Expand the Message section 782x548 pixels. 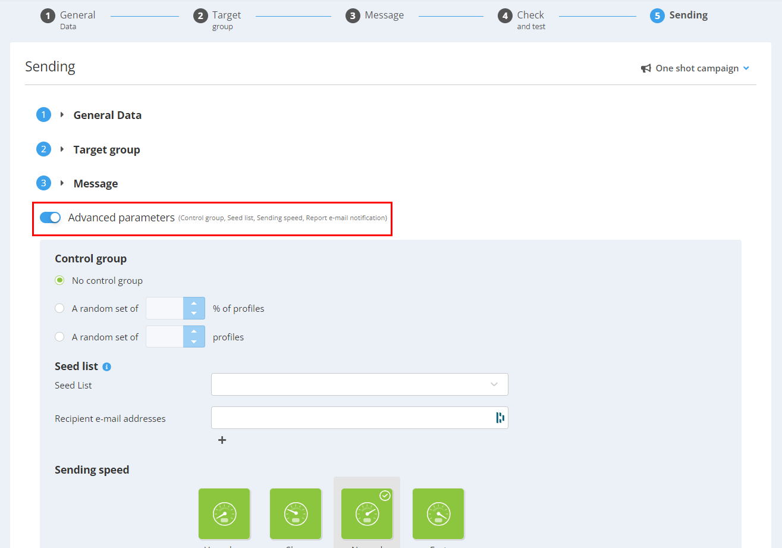[x=62, y=183]
